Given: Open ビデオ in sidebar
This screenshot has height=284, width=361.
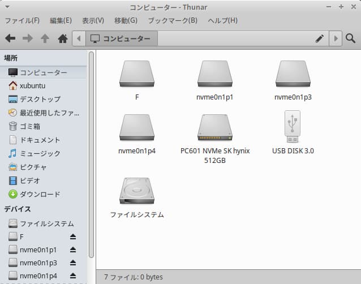Looking at the screenshot, I should tap(43, 180).
